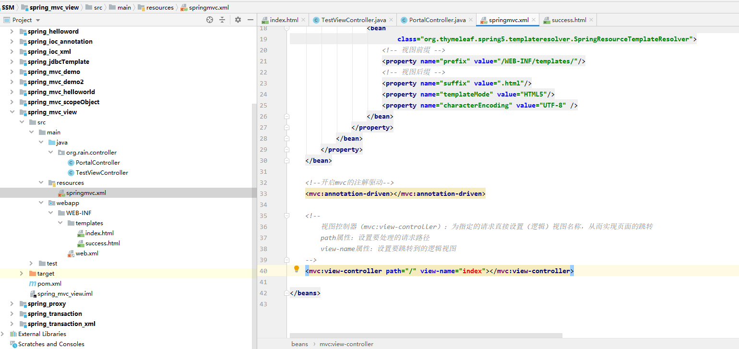
Task: Close the index.html tab
Action: pyautogui.click(x=303, y=20)
